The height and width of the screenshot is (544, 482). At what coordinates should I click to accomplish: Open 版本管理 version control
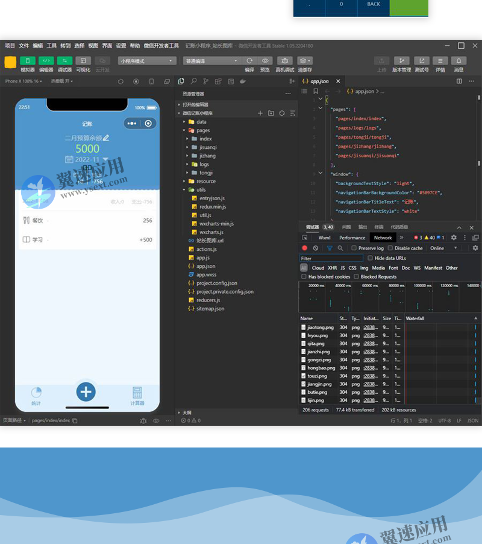click(401, 61)
